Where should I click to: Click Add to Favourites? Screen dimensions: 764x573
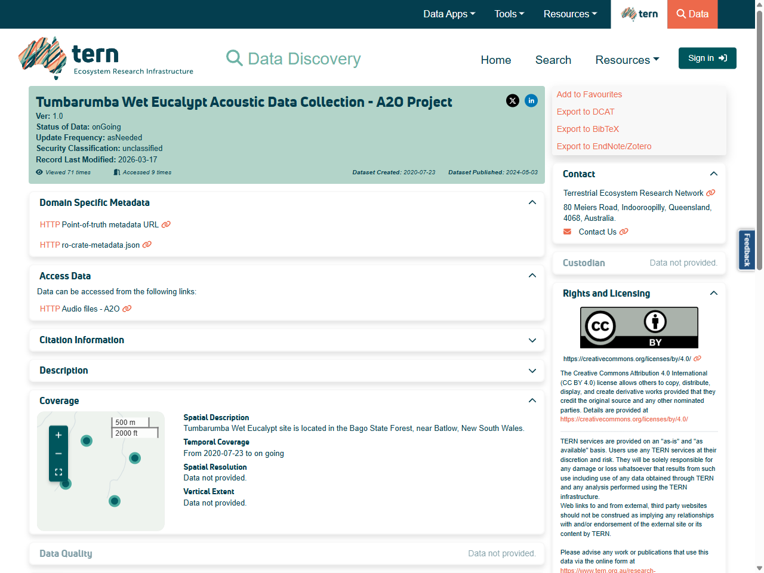589,94
